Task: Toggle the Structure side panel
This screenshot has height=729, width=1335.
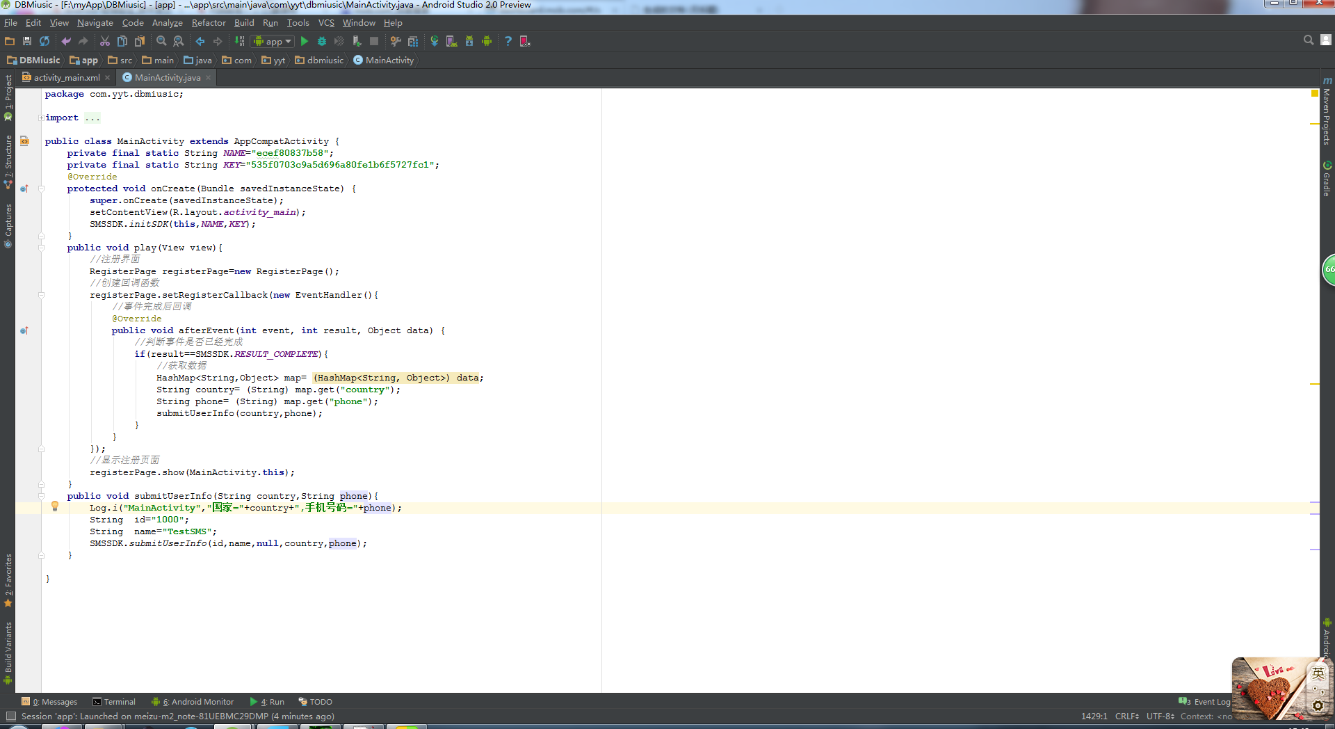Action: pyautogui.click(x=8, y=161)
